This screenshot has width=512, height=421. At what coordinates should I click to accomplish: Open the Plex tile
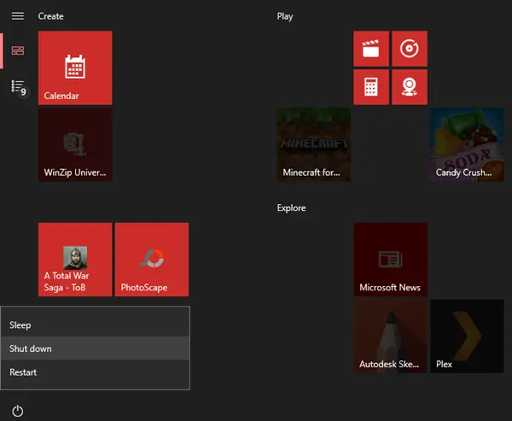(x=467, y=336)
